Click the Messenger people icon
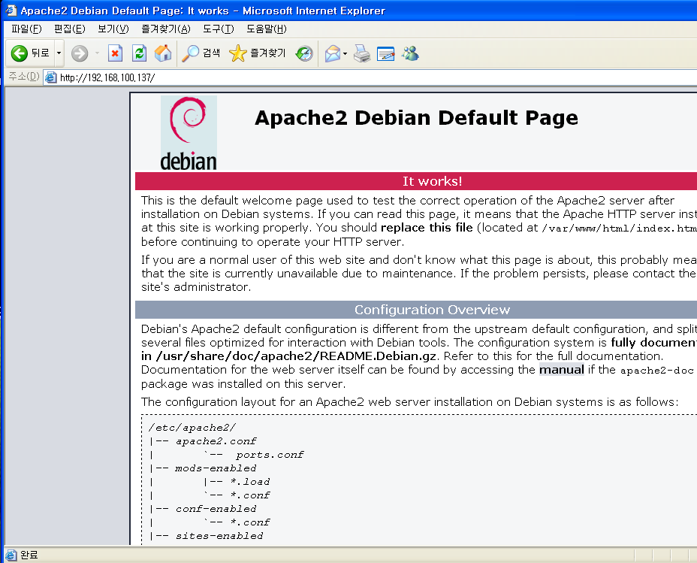This screenshot has width=697, height=563. 410,53
